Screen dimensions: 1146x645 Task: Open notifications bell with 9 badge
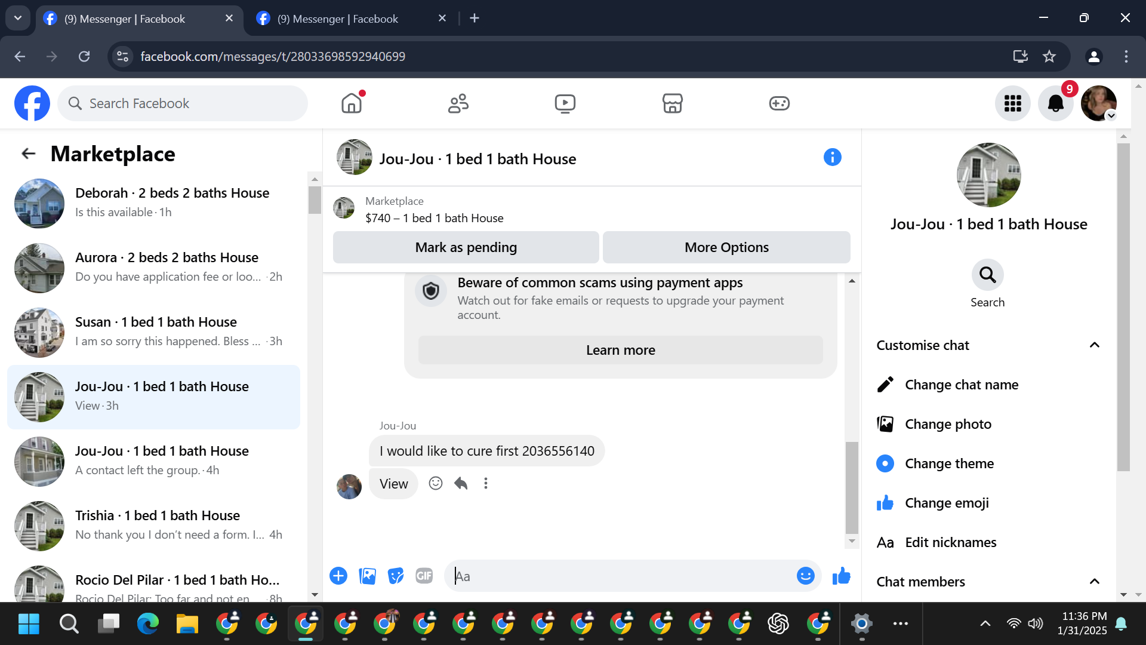click(1056, 103)
